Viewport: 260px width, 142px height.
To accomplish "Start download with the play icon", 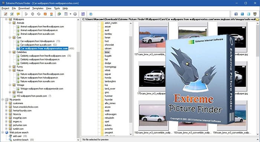I will (26, 14).
